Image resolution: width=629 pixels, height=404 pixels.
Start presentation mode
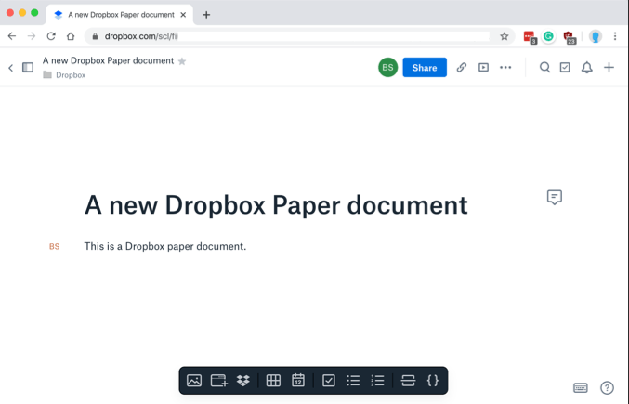[483, 67]
